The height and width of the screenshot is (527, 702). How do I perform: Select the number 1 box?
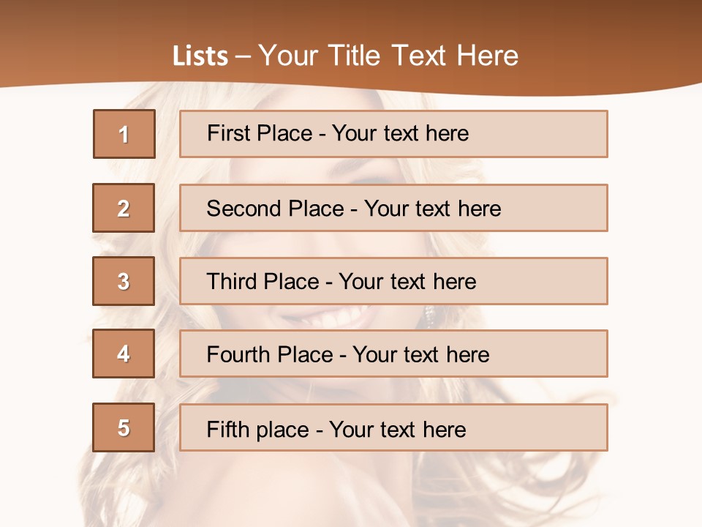(x=124, y=134)
